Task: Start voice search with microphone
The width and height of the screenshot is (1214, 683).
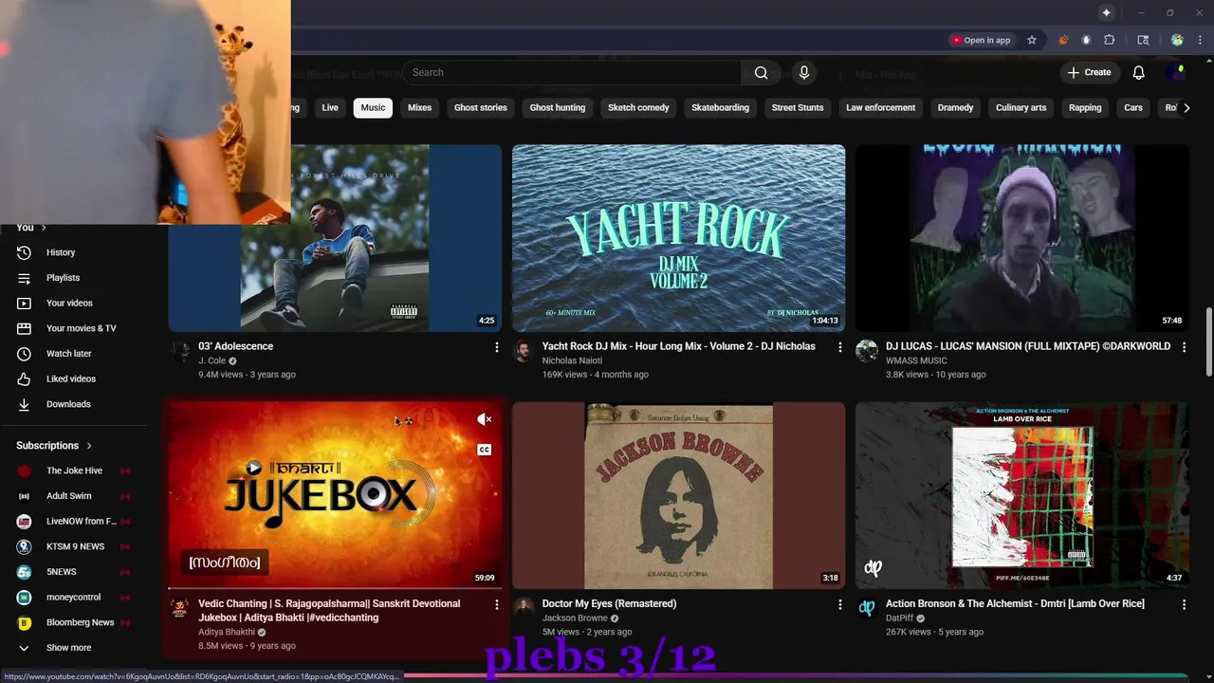Action: pos(804,73)
